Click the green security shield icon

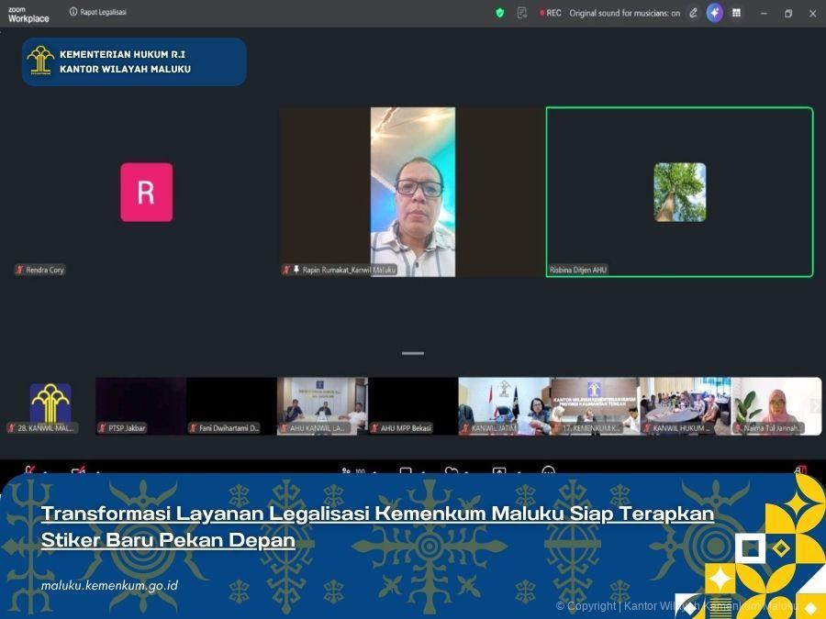(498, 13)
